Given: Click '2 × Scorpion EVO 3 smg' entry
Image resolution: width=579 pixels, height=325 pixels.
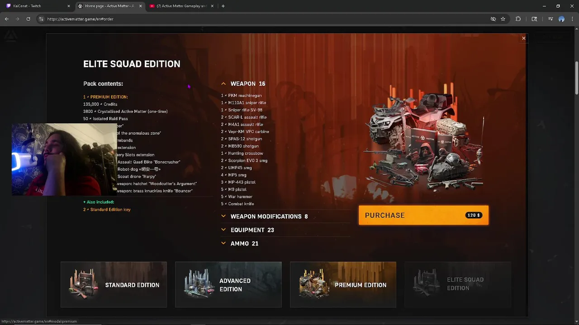Looking at the screenshot, I should (244, 161).
